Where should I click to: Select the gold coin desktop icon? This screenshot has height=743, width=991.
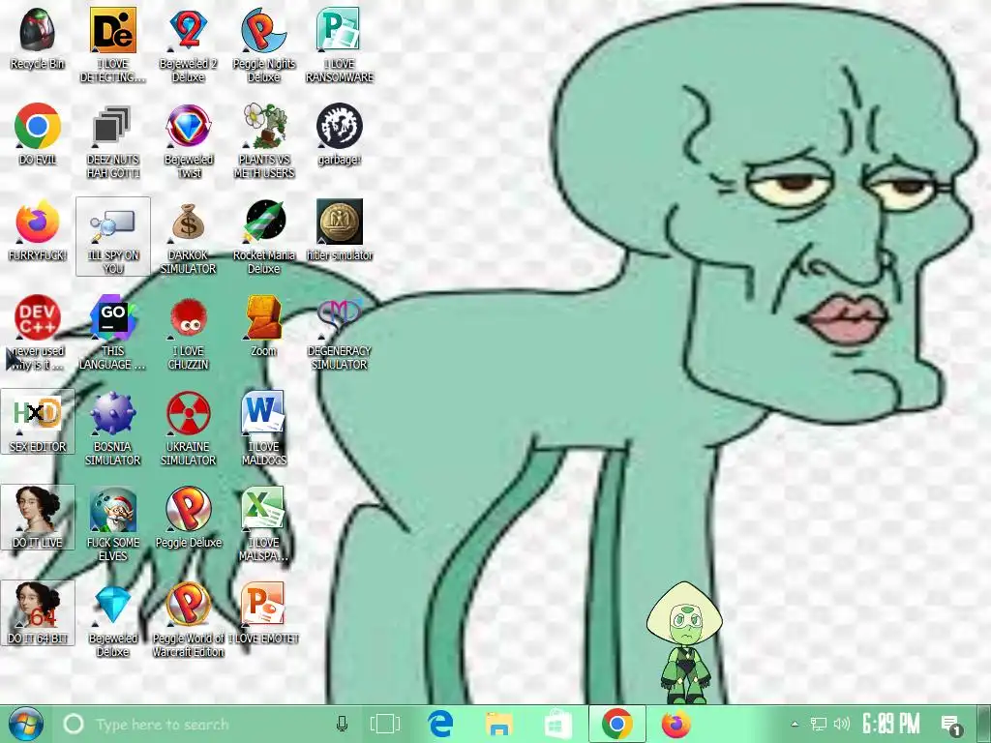(340, 222)
